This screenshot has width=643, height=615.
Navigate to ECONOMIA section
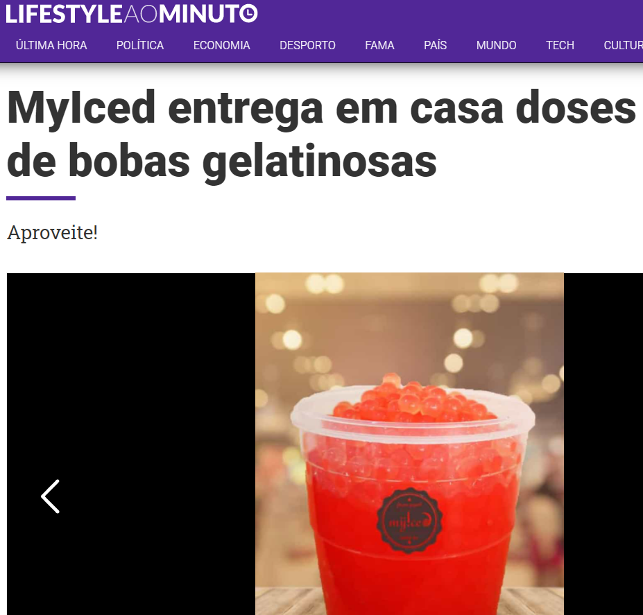click(x=221, y=45)
